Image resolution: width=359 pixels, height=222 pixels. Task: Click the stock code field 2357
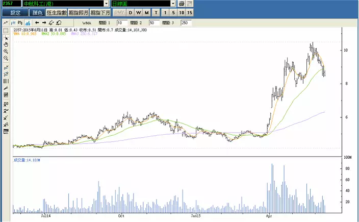pyautogui.click(x=10, y=4)
